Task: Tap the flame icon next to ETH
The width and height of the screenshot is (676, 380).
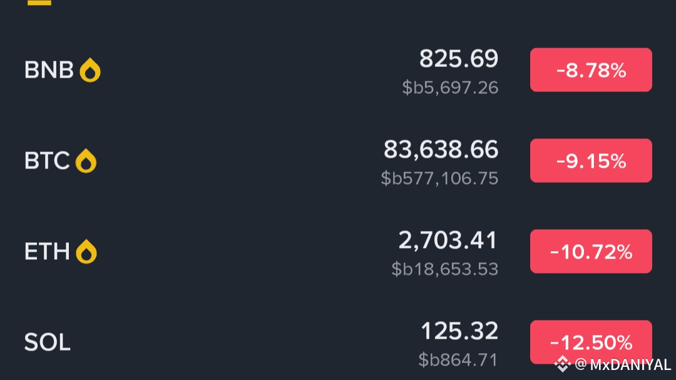Action: click(x=86, y=252)
